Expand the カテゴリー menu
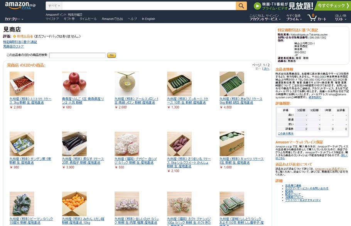This screenshot has width=351, height=226. click(14, 19)
